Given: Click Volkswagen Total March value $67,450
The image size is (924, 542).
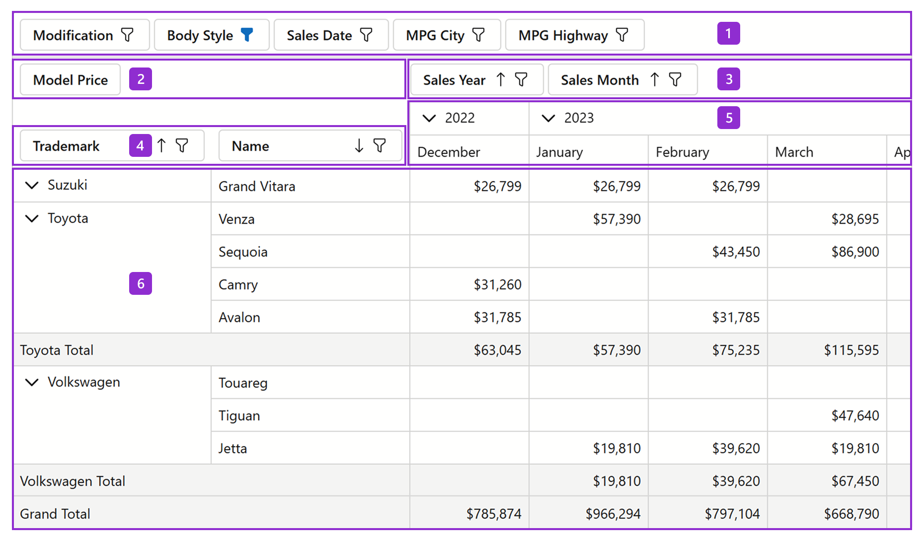Looking at the screenshot, I should pyautogui.click(x=855, y=481).
